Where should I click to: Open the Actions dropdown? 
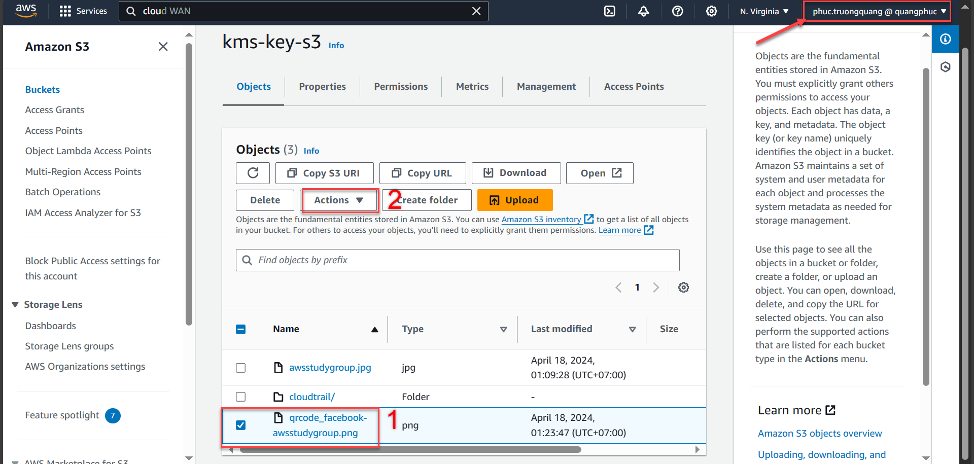click(x=339, y=200)
